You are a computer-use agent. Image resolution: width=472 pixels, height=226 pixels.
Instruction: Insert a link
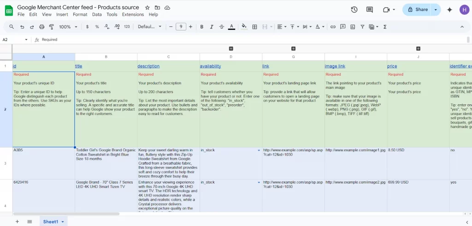(333, 27)
